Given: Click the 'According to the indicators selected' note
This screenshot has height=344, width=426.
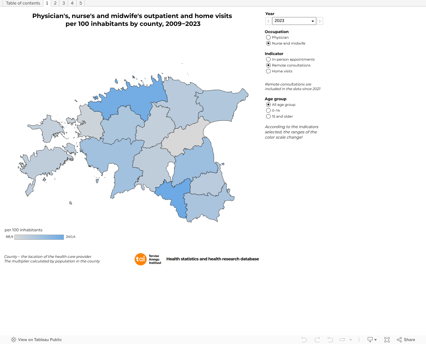Looking at the screenshot, I should [x=292, y=132].
